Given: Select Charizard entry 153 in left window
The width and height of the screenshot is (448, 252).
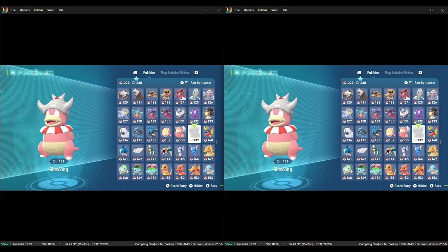Looking at the screenshot, I should pyautogui.click(x=195, y=172).
